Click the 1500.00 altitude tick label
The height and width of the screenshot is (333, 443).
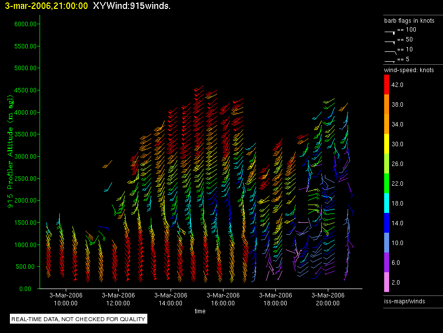coord(25,223)
